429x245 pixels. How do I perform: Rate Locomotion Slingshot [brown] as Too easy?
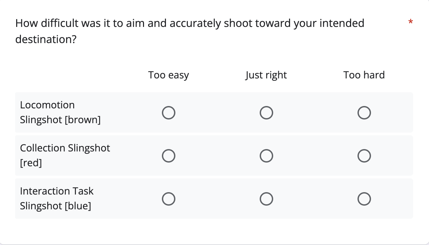pos(169,112)
